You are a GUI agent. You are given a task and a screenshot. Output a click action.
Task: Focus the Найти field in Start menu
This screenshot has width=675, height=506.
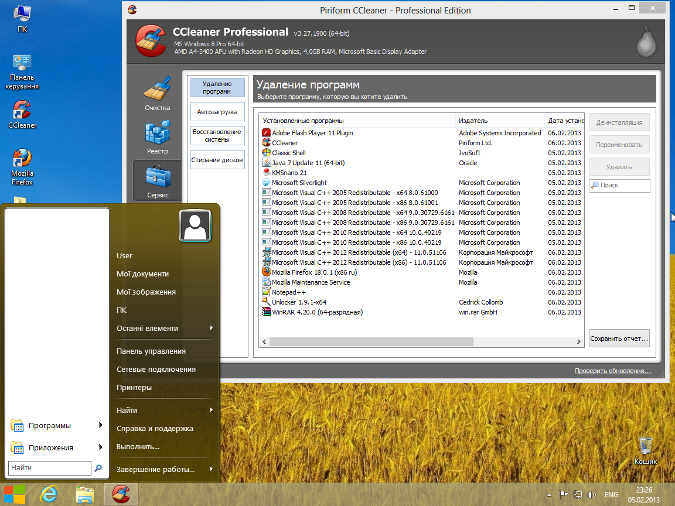[x=49, y=468]
